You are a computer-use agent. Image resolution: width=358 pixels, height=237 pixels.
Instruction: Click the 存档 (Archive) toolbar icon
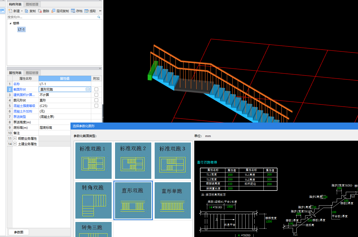pos(73,11)
